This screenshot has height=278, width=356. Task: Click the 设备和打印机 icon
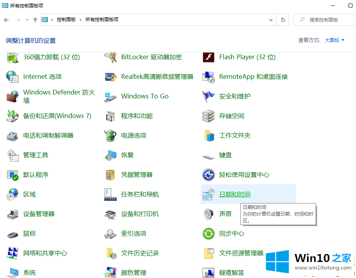111,214
